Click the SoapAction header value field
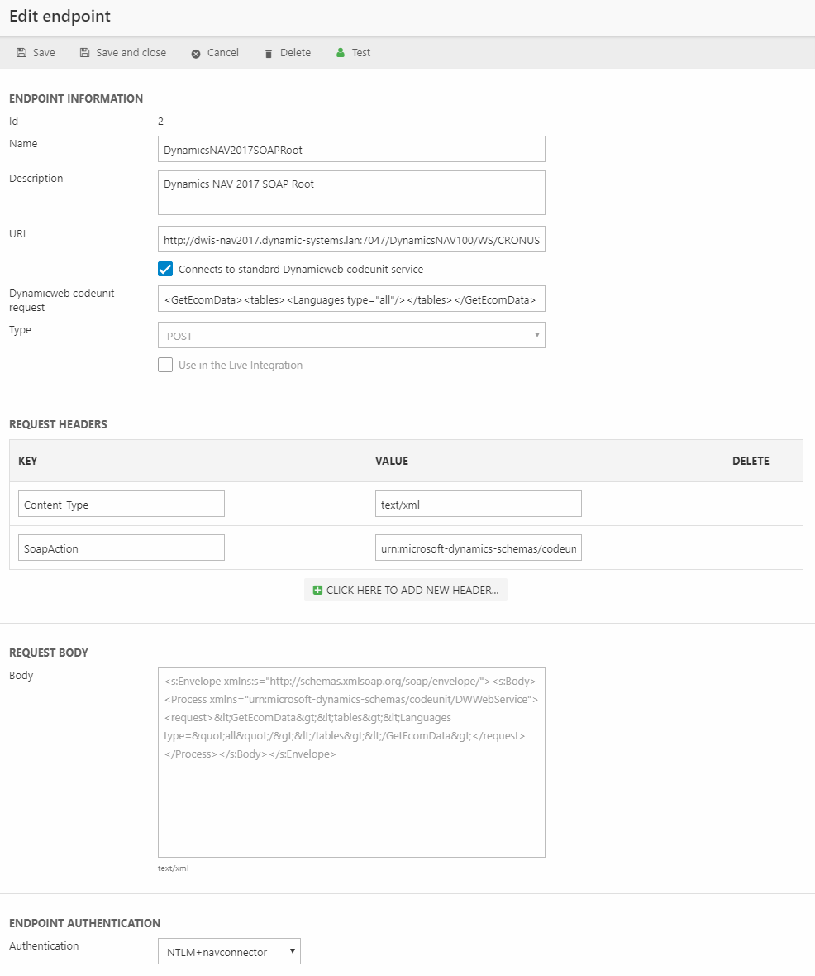 tap(478, 548)
